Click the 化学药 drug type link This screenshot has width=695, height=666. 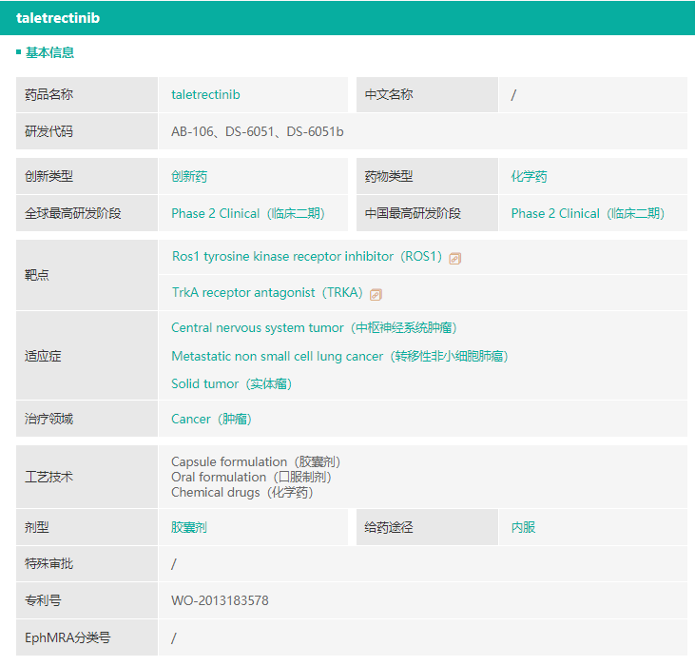(x=529, y=177)
